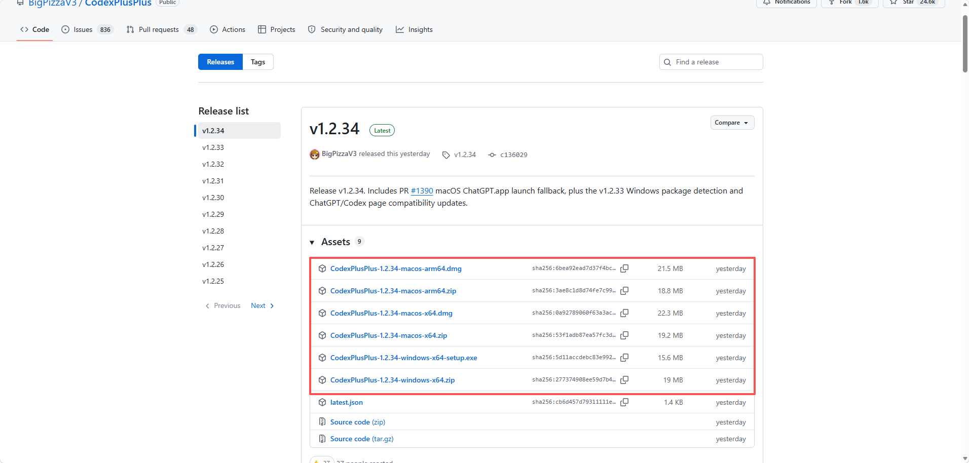Switch to the Tags view
969x463 pixels.
click(x=258, y=62)
